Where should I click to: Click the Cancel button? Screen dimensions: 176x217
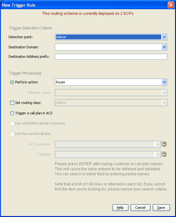point(140,208)
